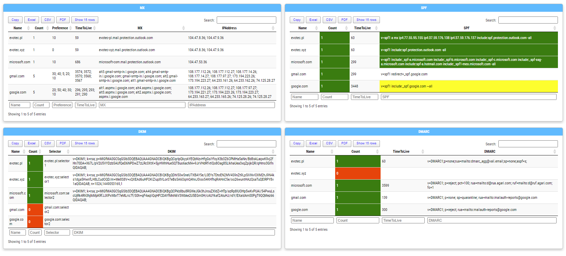Expand Show 15 rows menu in DKIM panel

point(85,143)
